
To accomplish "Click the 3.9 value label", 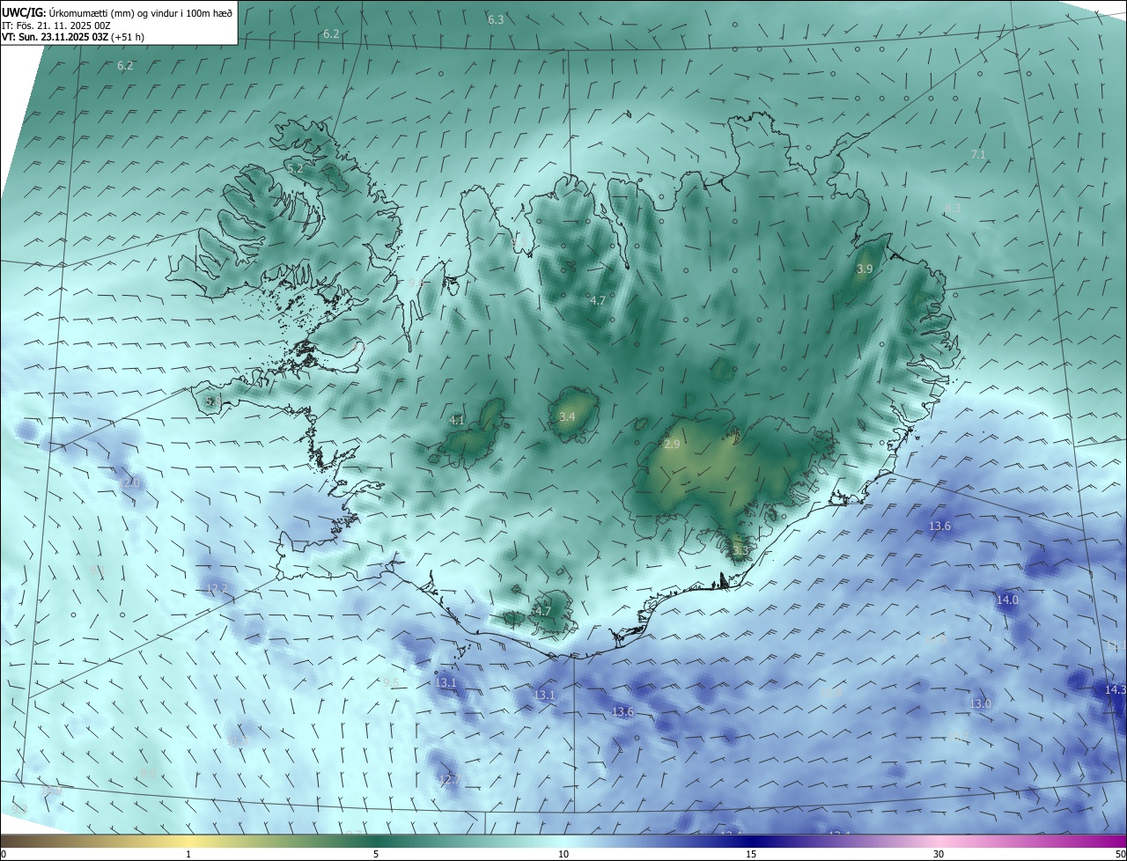I will pyautogui.click(x=865, y=269).
